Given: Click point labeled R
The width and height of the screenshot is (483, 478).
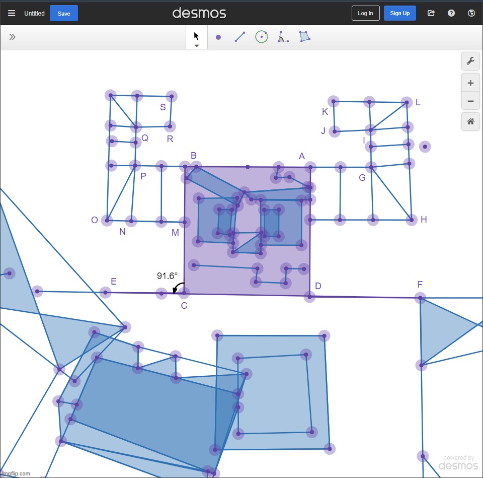Looking at the screenshot, I should (x=170, y=126).
